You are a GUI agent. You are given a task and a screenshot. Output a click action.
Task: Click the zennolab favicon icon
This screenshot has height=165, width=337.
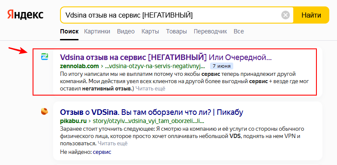coord(45,57)
